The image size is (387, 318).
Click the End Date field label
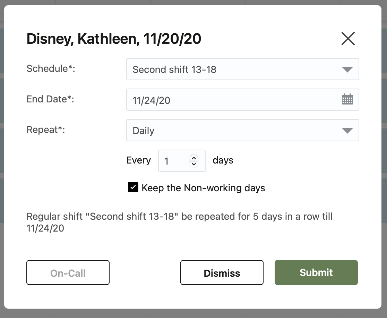click(51, 99)
